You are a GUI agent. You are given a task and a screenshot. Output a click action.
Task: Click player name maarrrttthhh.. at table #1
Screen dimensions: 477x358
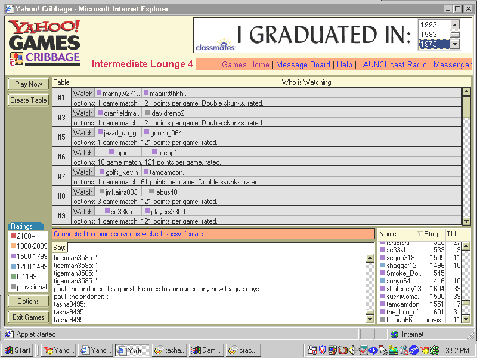tap(168, 94)
